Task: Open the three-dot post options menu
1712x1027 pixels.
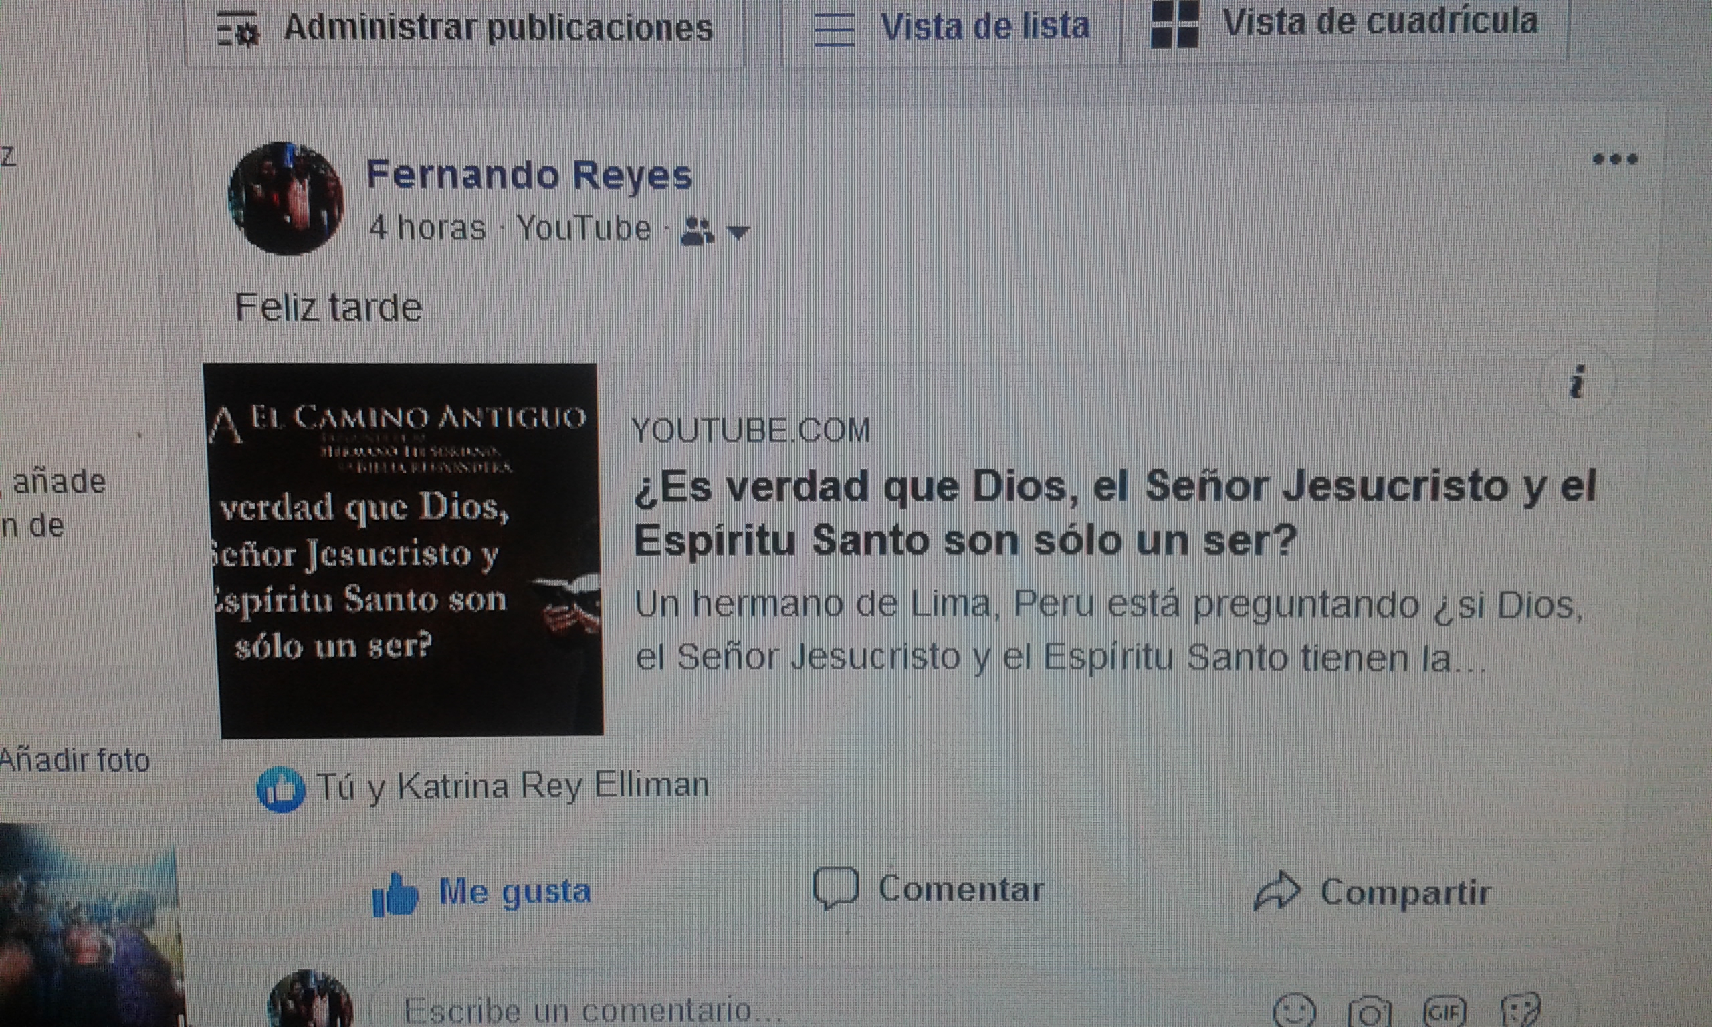Action: coord(1615,160)
